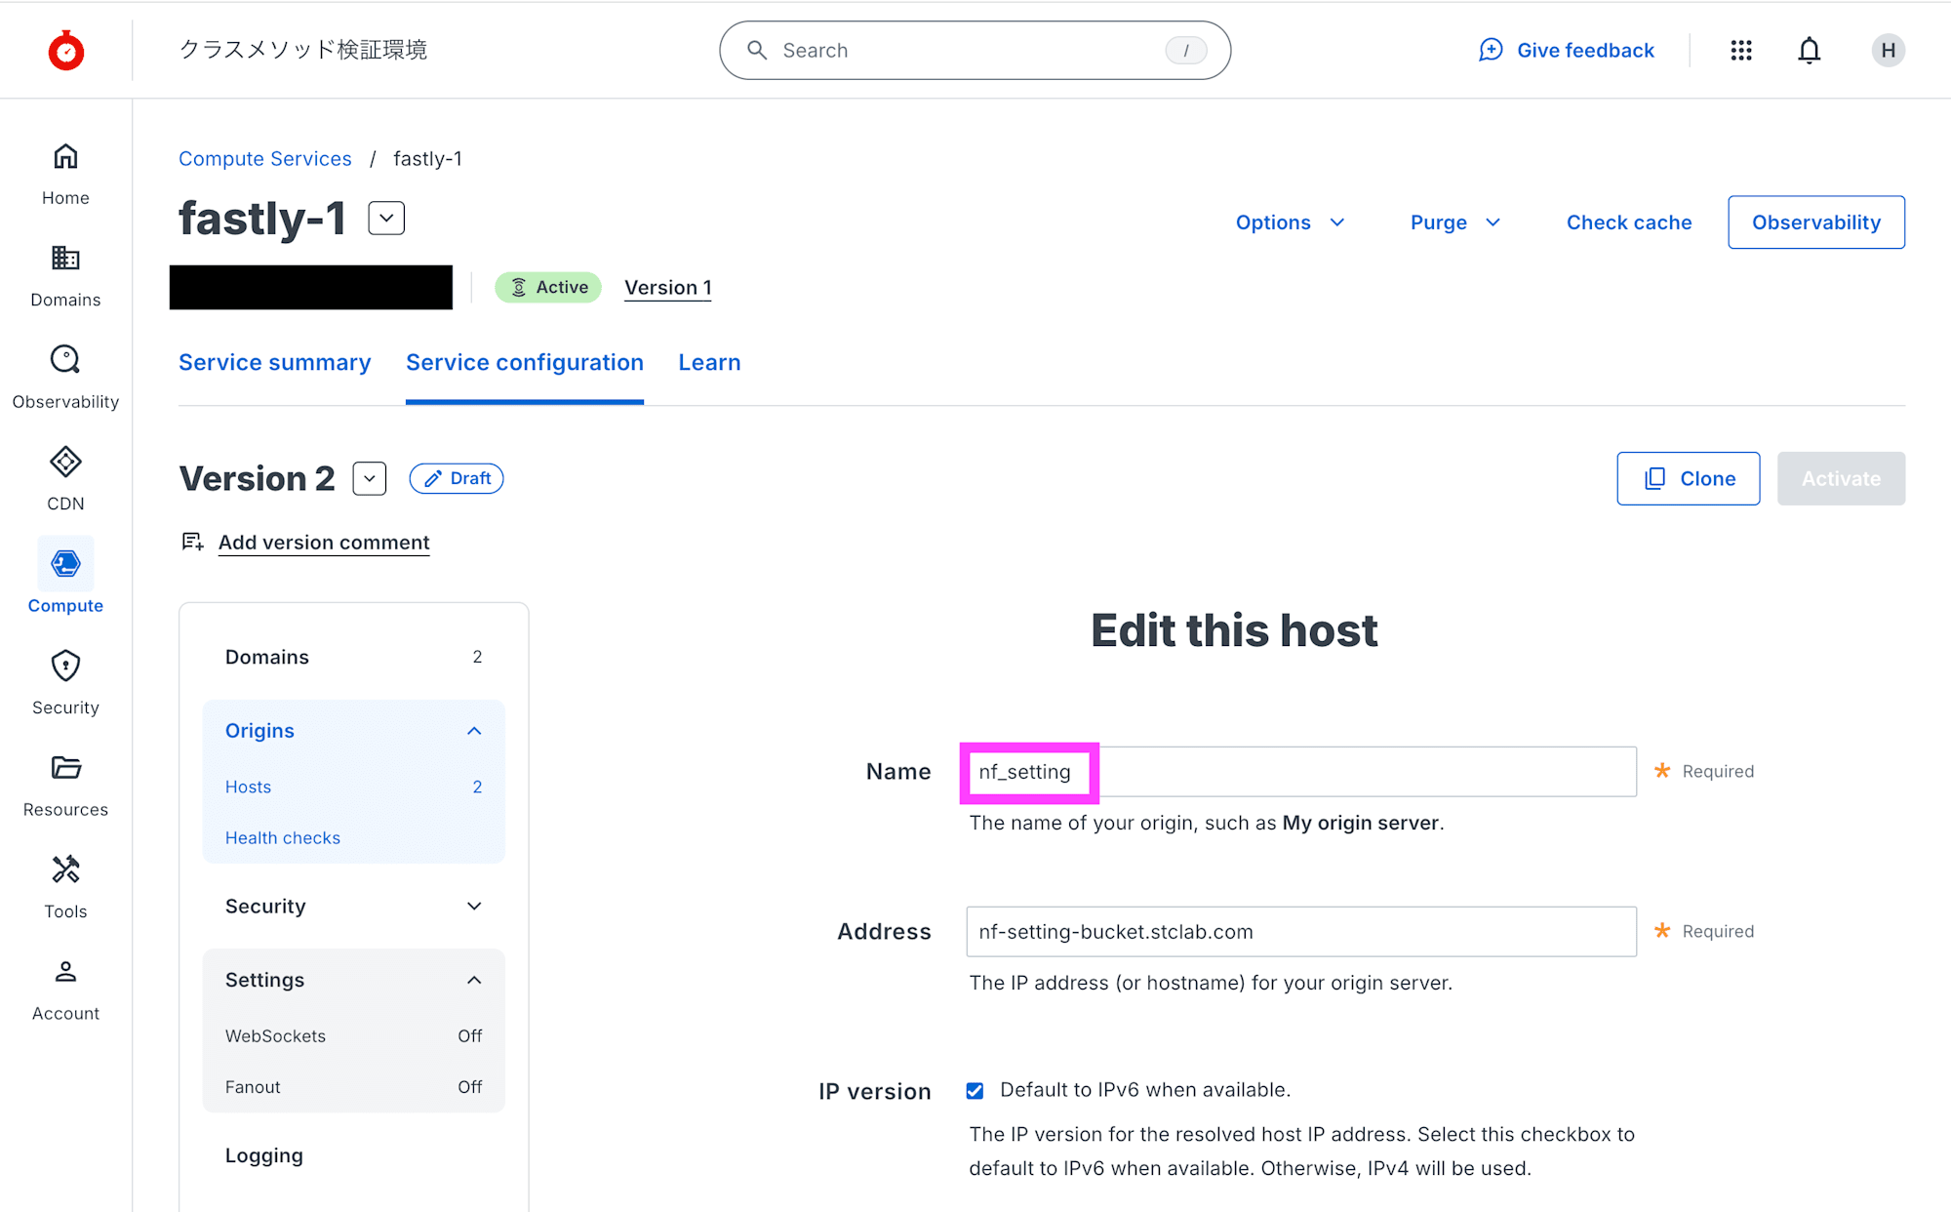Click the Address input field
The image size is (1951, 1212).
click(x=1300, y=931)
